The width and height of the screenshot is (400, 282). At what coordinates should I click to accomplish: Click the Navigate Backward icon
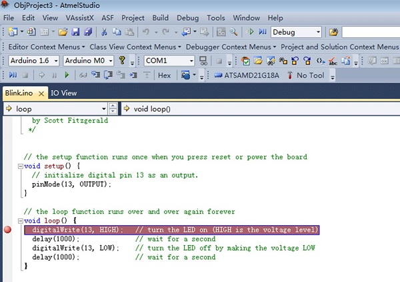[186, 31]
